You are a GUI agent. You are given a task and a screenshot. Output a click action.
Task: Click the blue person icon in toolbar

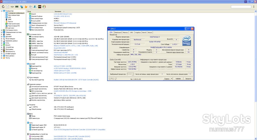[35, 7]
